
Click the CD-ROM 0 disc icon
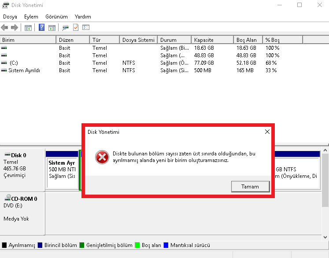[x=7, y=197]
